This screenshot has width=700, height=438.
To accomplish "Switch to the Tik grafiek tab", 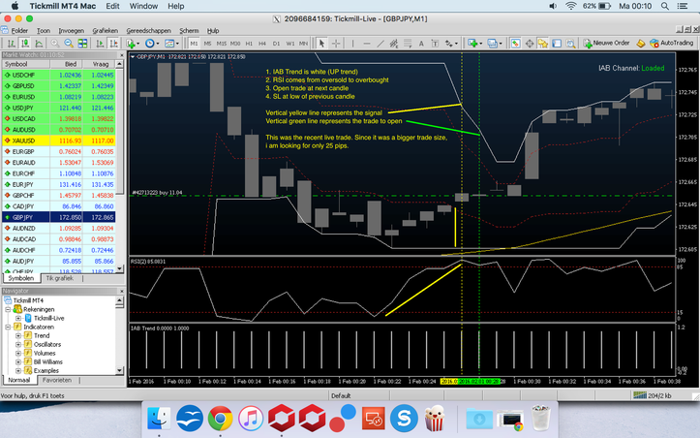I will tap(60, 278).
